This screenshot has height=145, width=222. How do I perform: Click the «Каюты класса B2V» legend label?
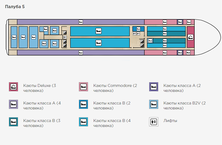pyautogui.click(x=184, y=105)
